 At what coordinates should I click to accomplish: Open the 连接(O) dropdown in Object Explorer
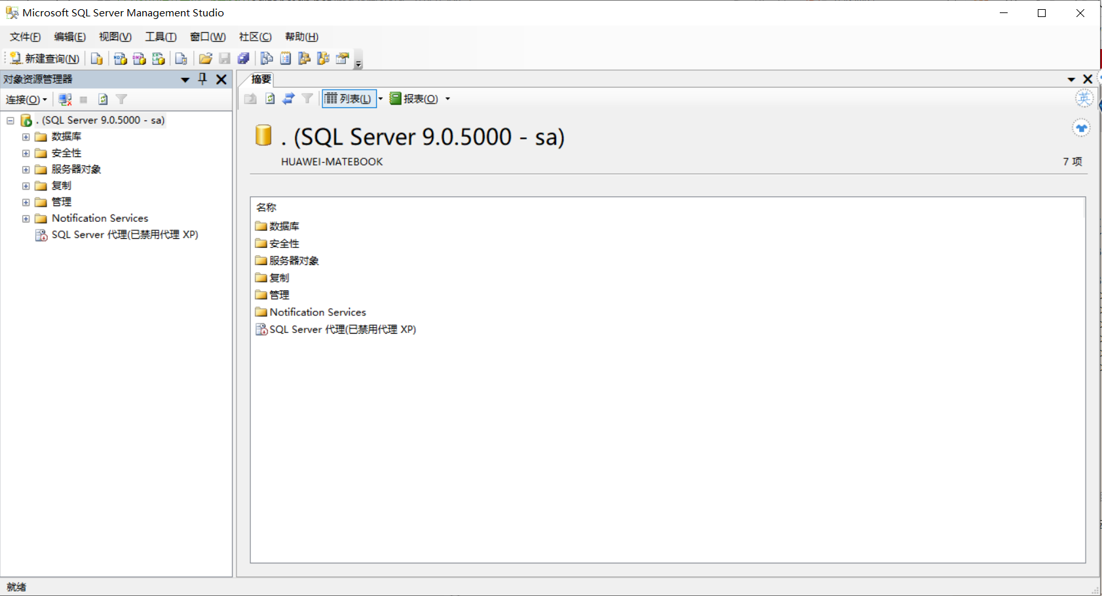click(x=26, y=99)
